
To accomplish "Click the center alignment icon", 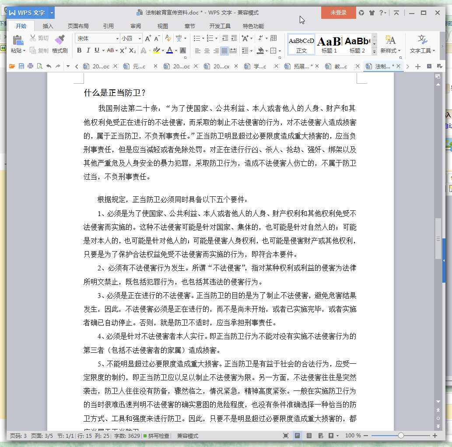I will (x=207, y=51).
